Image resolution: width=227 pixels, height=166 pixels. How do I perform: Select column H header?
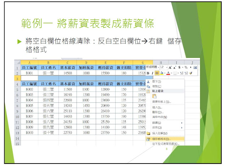[161, 63]
